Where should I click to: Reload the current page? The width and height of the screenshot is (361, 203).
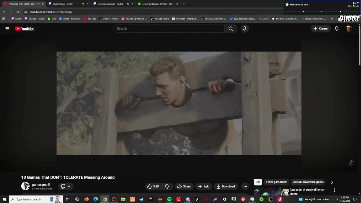pyautogui.click(x=17, y=12)
